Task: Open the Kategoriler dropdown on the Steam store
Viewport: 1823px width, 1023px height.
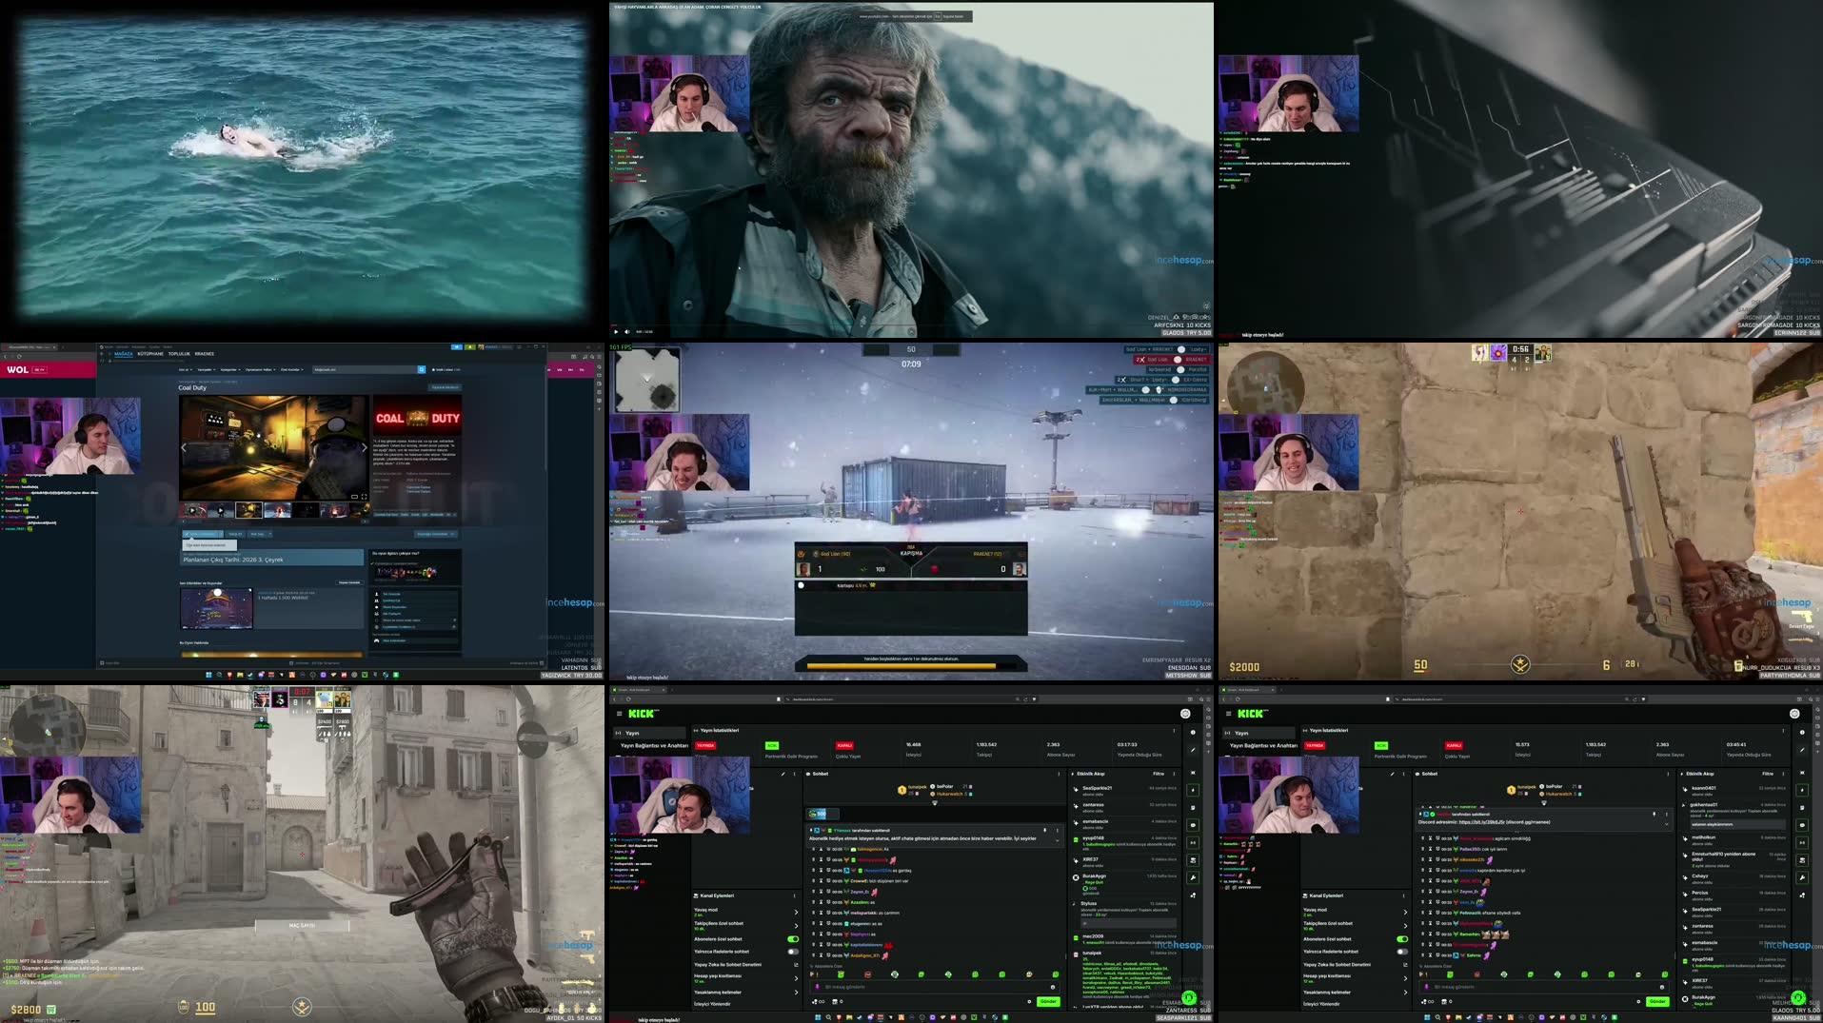Action: (230, 369)
